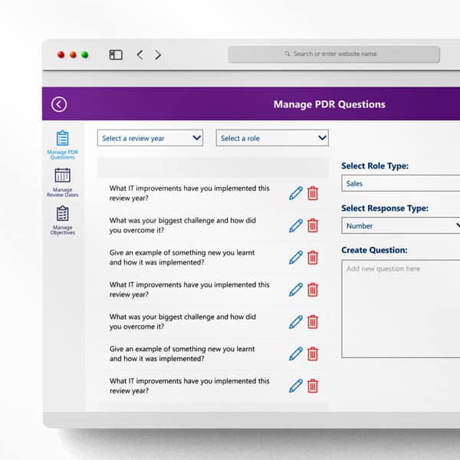Viewport: 460px width, 460px height.
Task: Open the Response Type dropdown showing Number
Action: click(400, 225)
